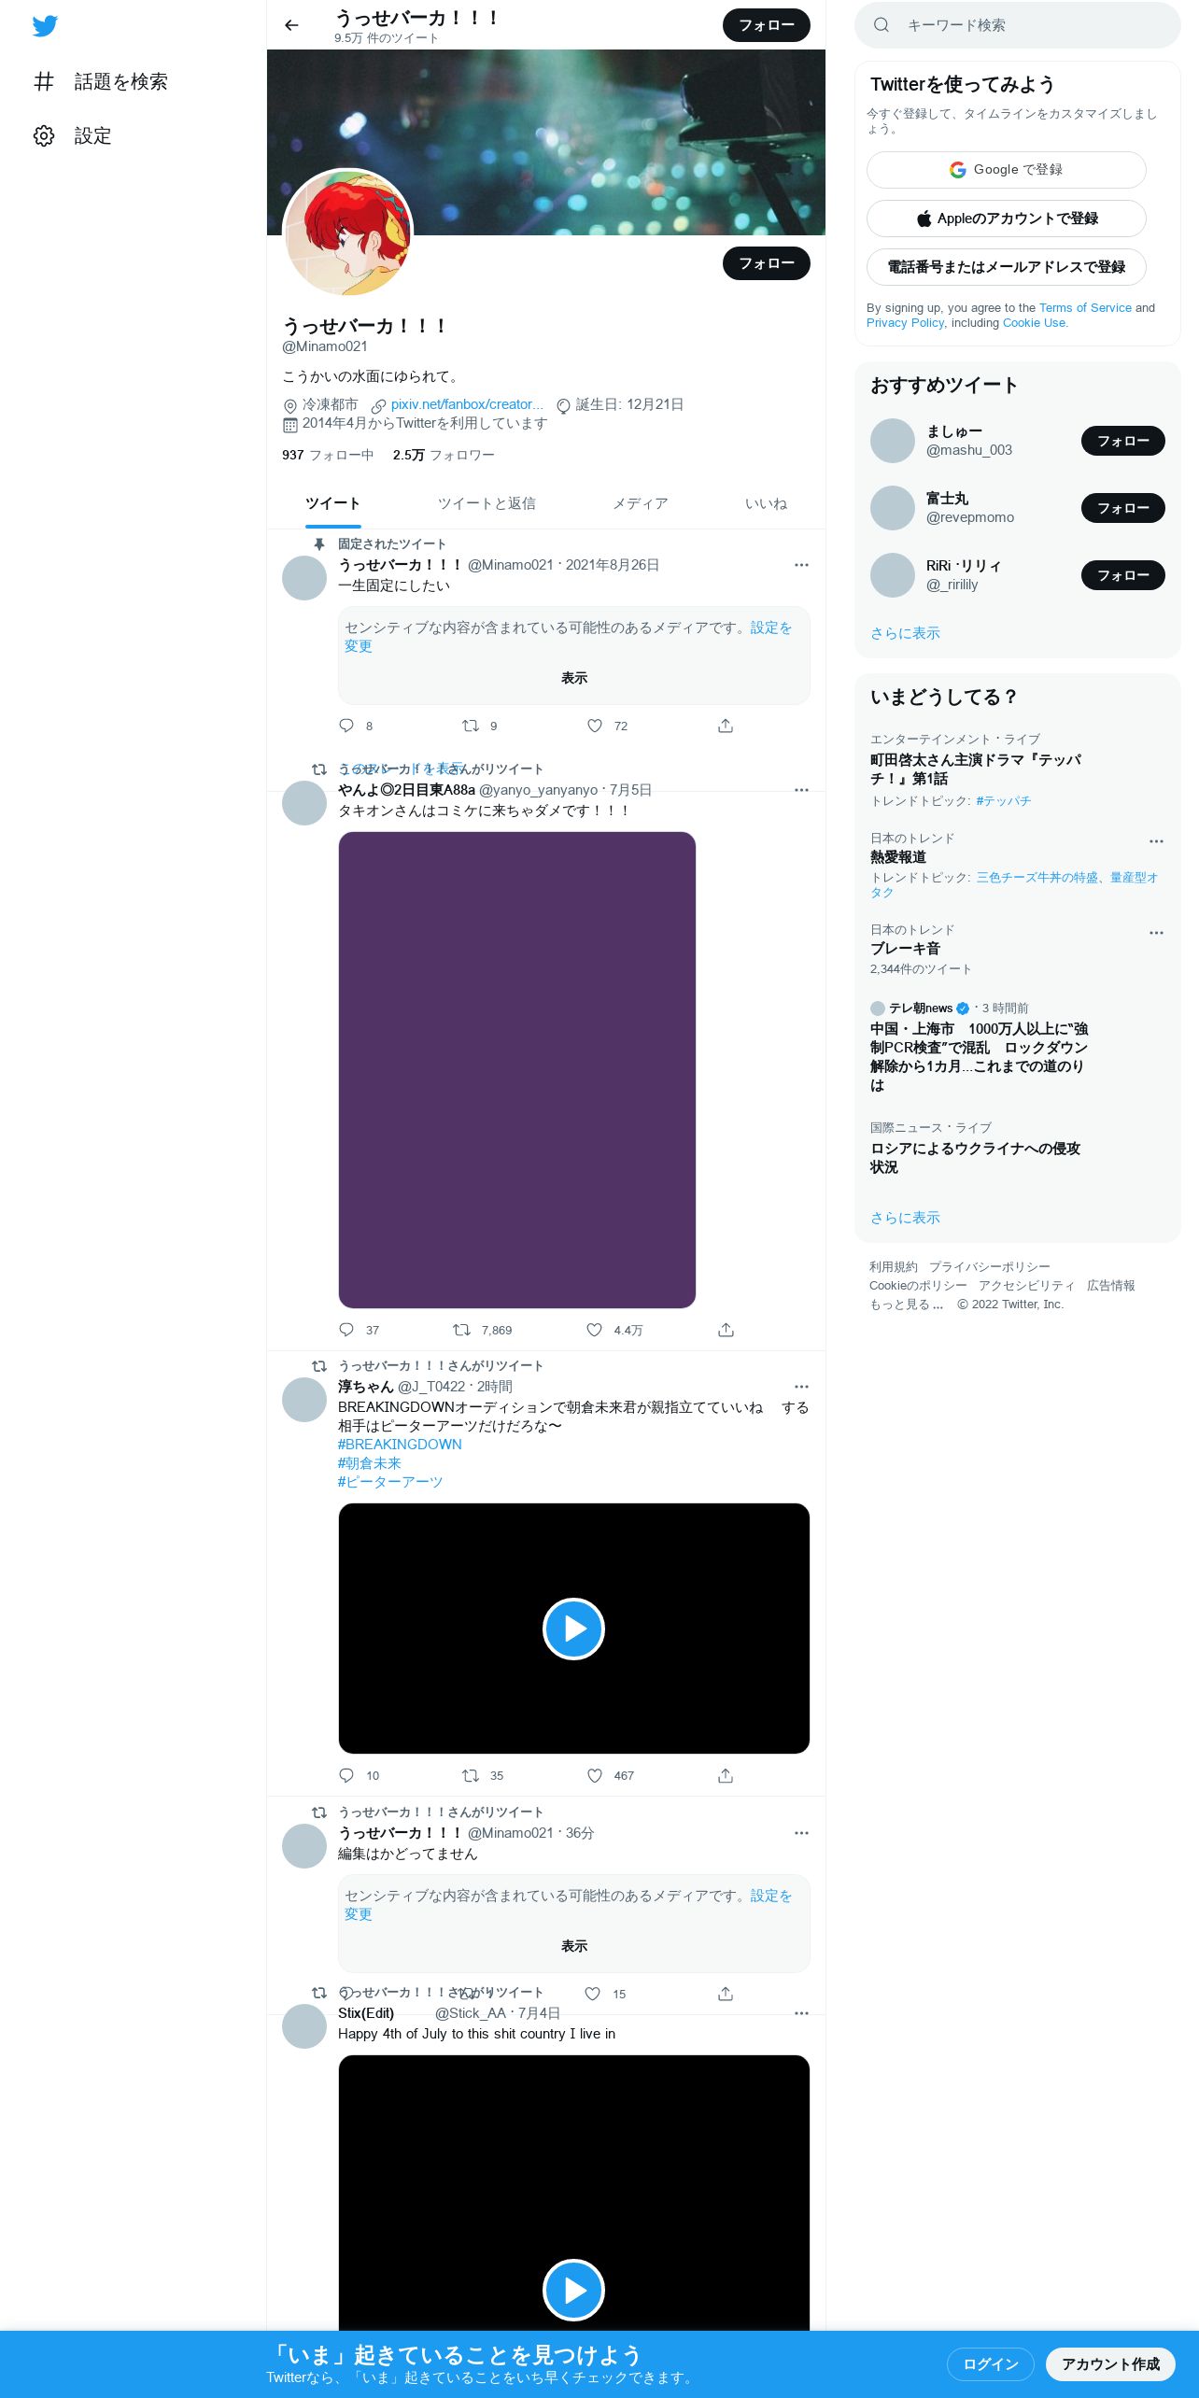The height and width of the screenshot is (2398, 1199).
Task: Open the #ピーターアーツ hashtag
Action: pos(390,1482)
